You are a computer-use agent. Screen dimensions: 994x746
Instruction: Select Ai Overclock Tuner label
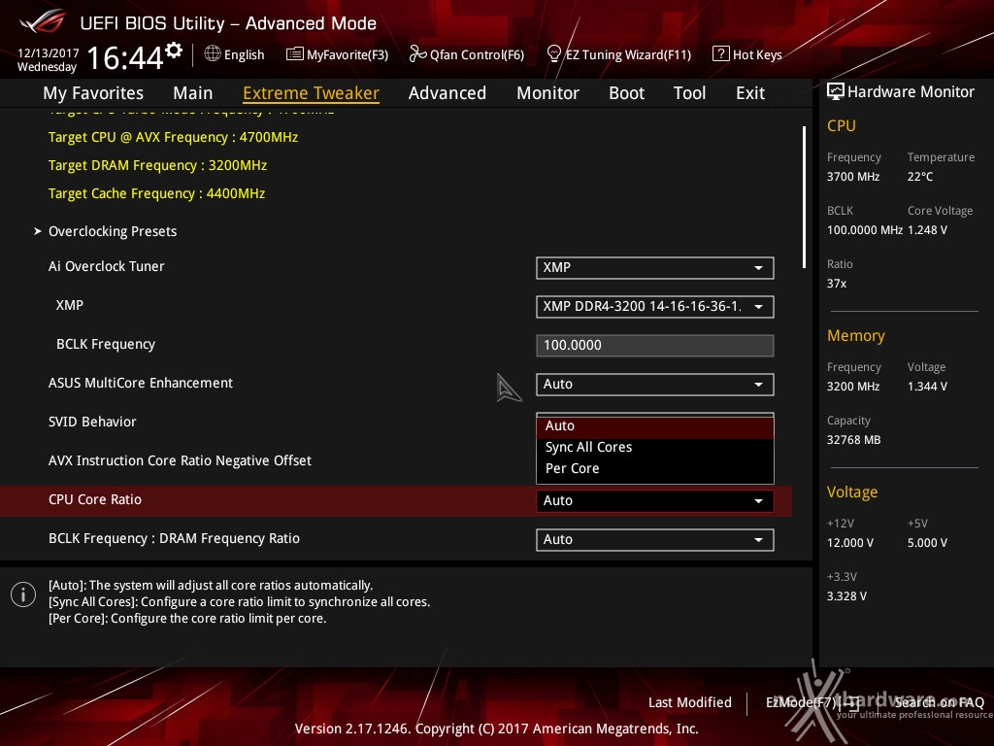tap(107, 266)
